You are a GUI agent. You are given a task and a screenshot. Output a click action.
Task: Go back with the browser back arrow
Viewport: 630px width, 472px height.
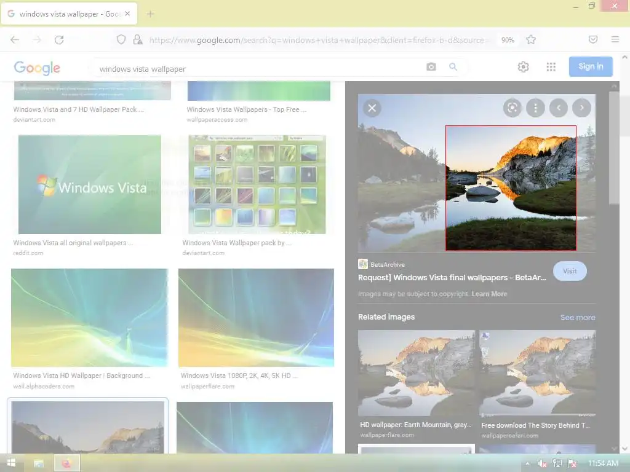[x=15, y=39]
